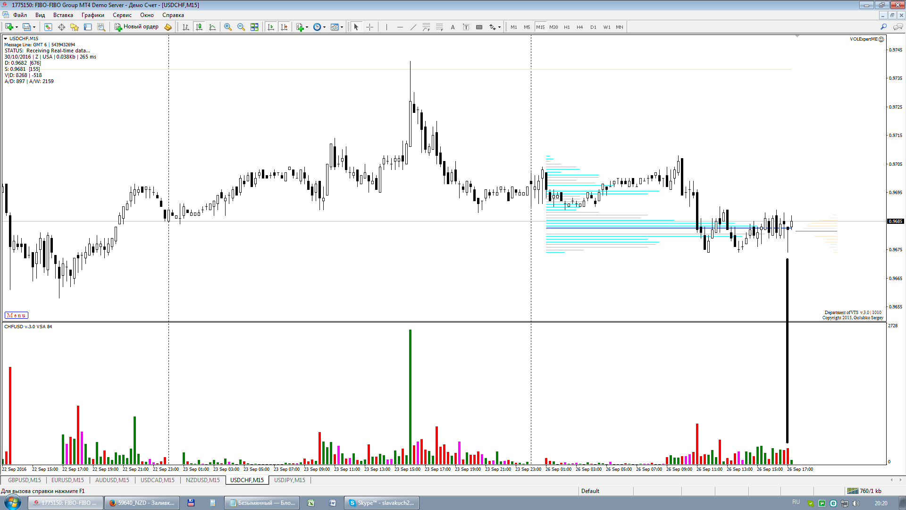
Task: Click the red Menu button on chart
Action: (16, 315)
